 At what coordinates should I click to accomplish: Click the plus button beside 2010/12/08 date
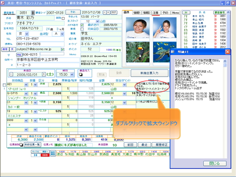pyautogui.click(x=108, y=12)
